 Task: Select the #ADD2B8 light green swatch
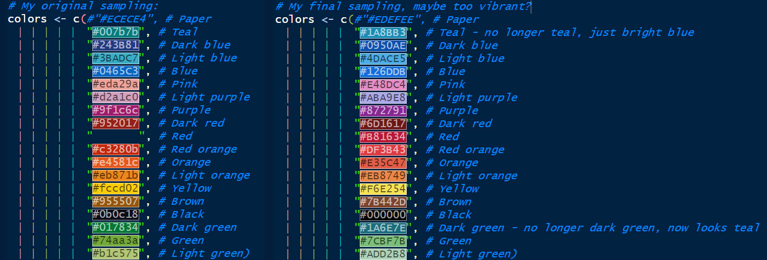click(383, 254)
